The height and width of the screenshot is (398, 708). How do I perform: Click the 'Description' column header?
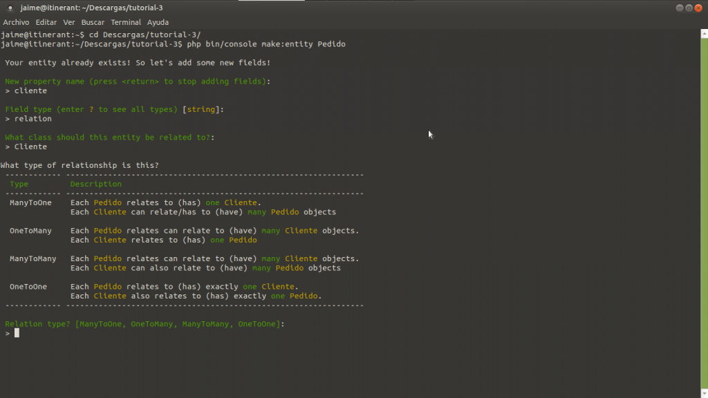tap(95, 184)
